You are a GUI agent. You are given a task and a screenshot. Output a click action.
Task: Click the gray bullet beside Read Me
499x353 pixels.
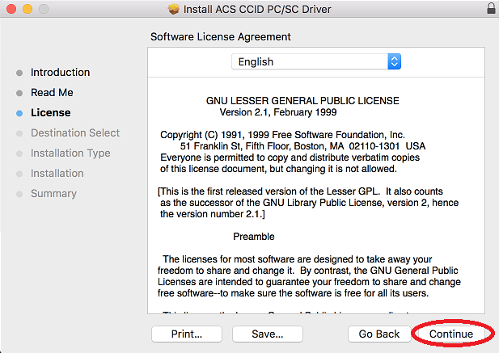coord(19,93)
